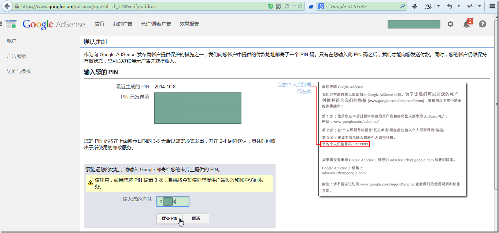Click the 确认地址 page heading
The height and width of the screenshot is (233, 499).
point(96,42)
